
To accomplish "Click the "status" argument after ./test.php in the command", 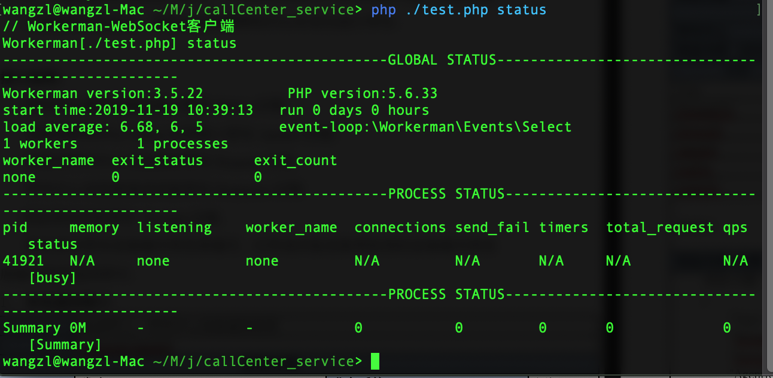I will click(x=522, y=10).
